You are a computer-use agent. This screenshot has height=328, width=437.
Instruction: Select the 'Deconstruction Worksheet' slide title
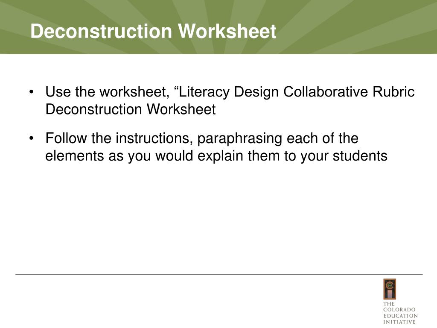pyautogui.click(x=153, y=31)
